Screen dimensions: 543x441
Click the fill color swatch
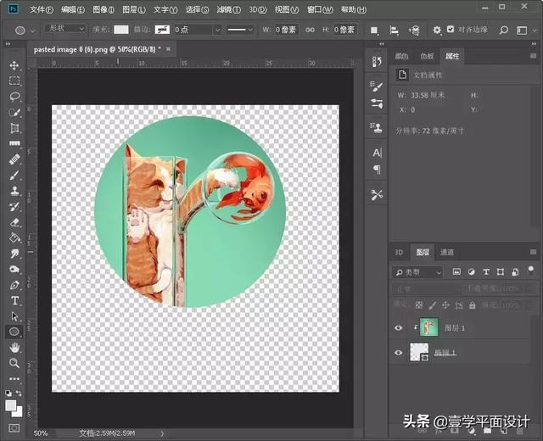121,30
